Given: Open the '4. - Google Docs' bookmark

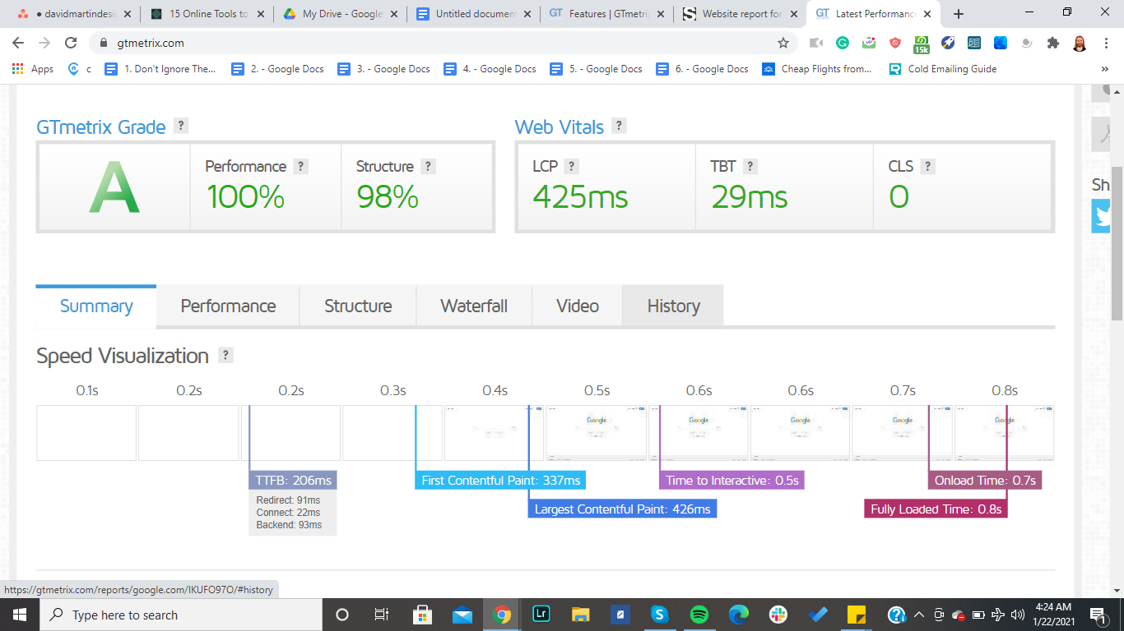Looking at the screenshot, I should [490, 69].
